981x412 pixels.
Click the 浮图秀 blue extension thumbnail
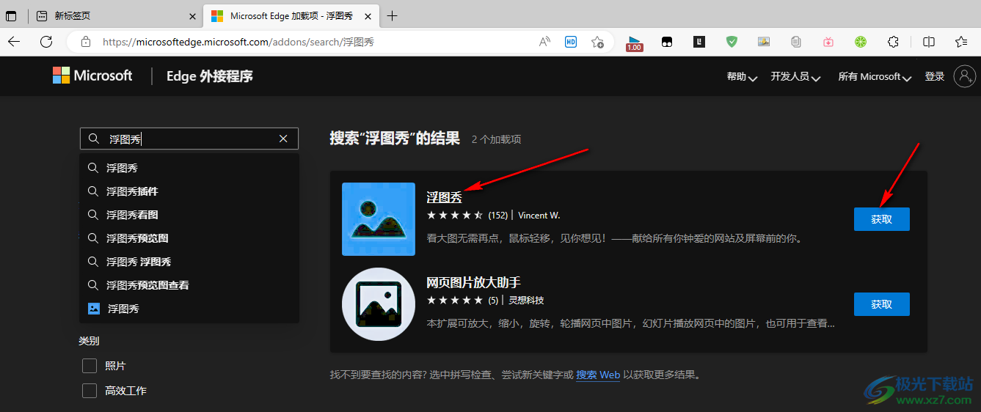point(379,219)
